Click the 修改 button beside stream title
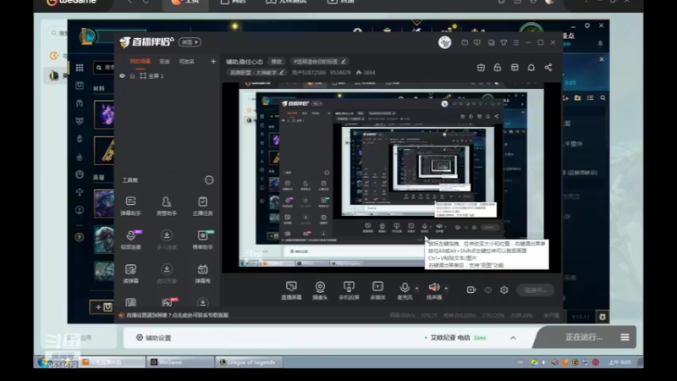 point(277,62)
